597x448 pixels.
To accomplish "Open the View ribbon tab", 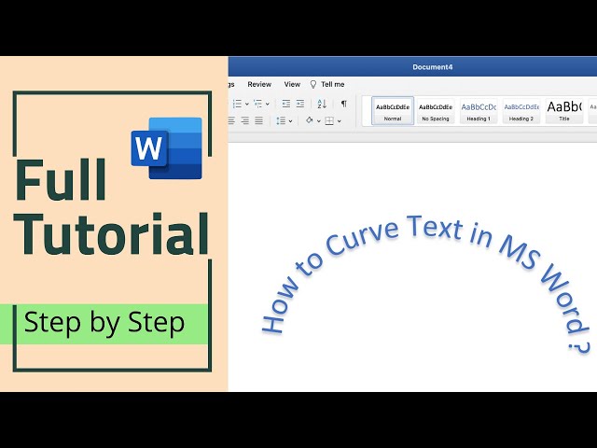I will [x=292, y=84].
